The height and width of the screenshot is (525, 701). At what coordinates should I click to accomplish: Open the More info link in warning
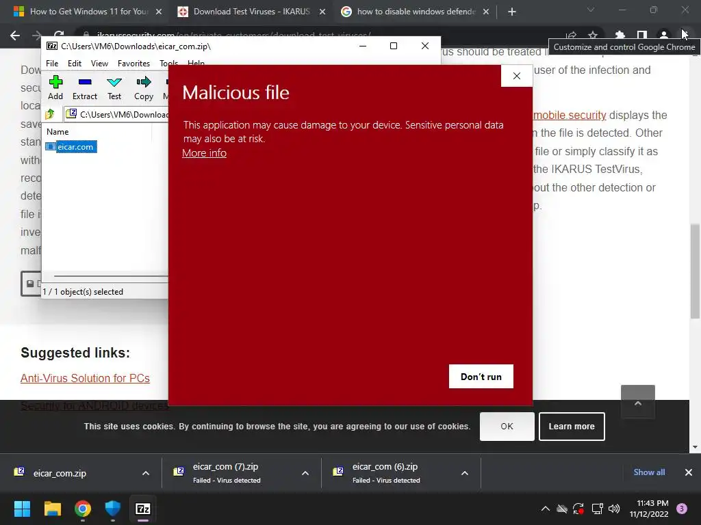pyautogui.click(x=204, y=152)
